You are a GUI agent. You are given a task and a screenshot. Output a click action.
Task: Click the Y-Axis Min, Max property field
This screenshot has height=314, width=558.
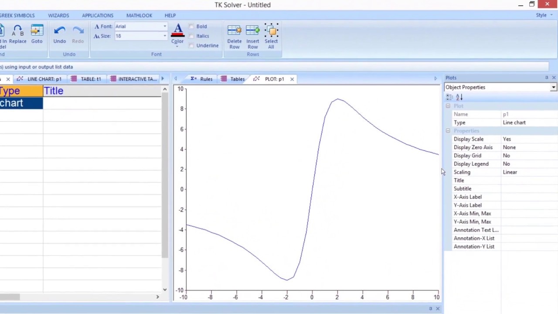pyautogui.click(x=529, y=222)
